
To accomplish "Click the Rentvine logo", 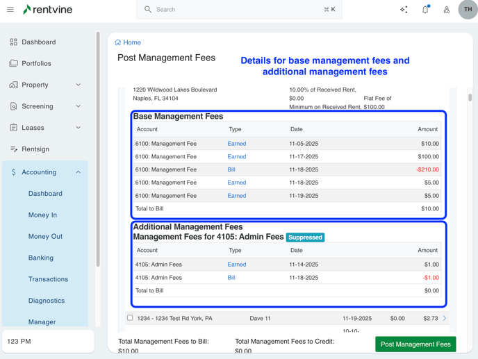I will tap(47, 10).
